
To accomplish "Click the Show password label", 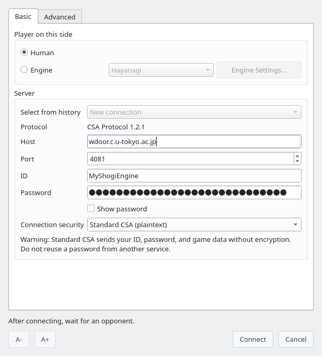I will [122, 209].
